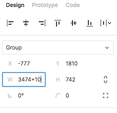Click the corner radius field showing 0
The width and height of the screenshot is (117, 113).
point(67,95)
